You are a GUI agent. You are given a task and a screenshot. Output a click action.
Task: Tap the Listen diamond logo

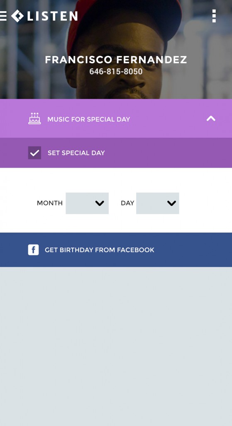17,16
